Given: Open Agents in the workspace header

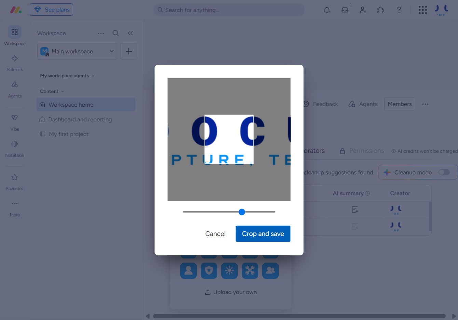Looking at the screenshot, I should pyautogui.click(x=363, y=104).
